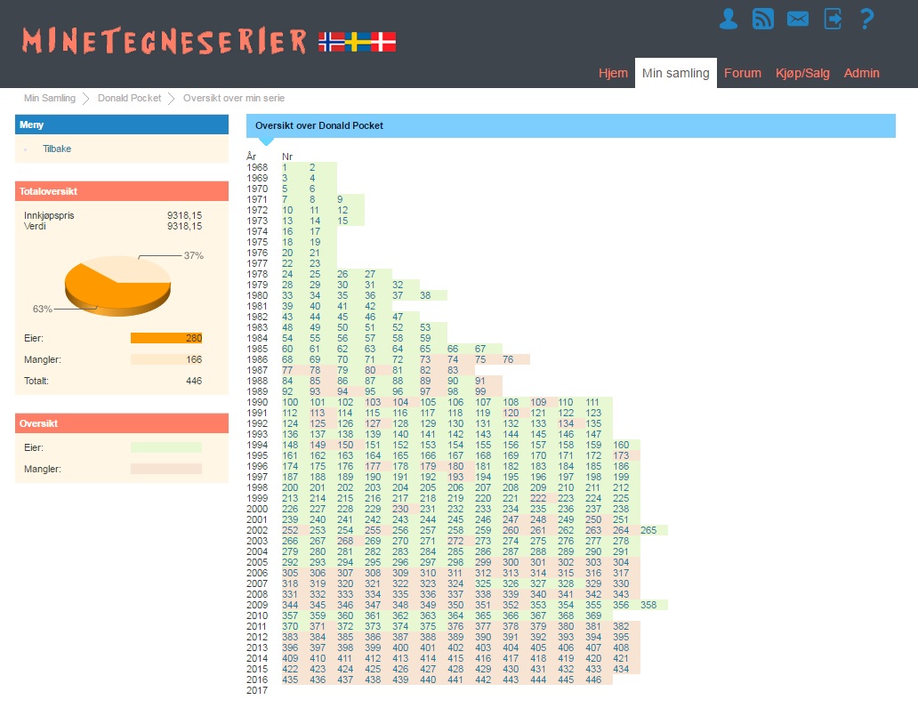The width and height of the screenshot is (918, 724).
Task: Open issue number 222 from 1999
Action: point(538,498)
